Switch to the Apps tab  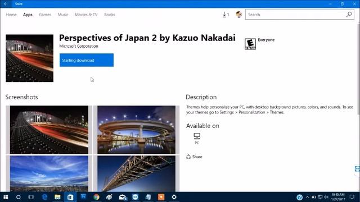[x=28, y=15]
